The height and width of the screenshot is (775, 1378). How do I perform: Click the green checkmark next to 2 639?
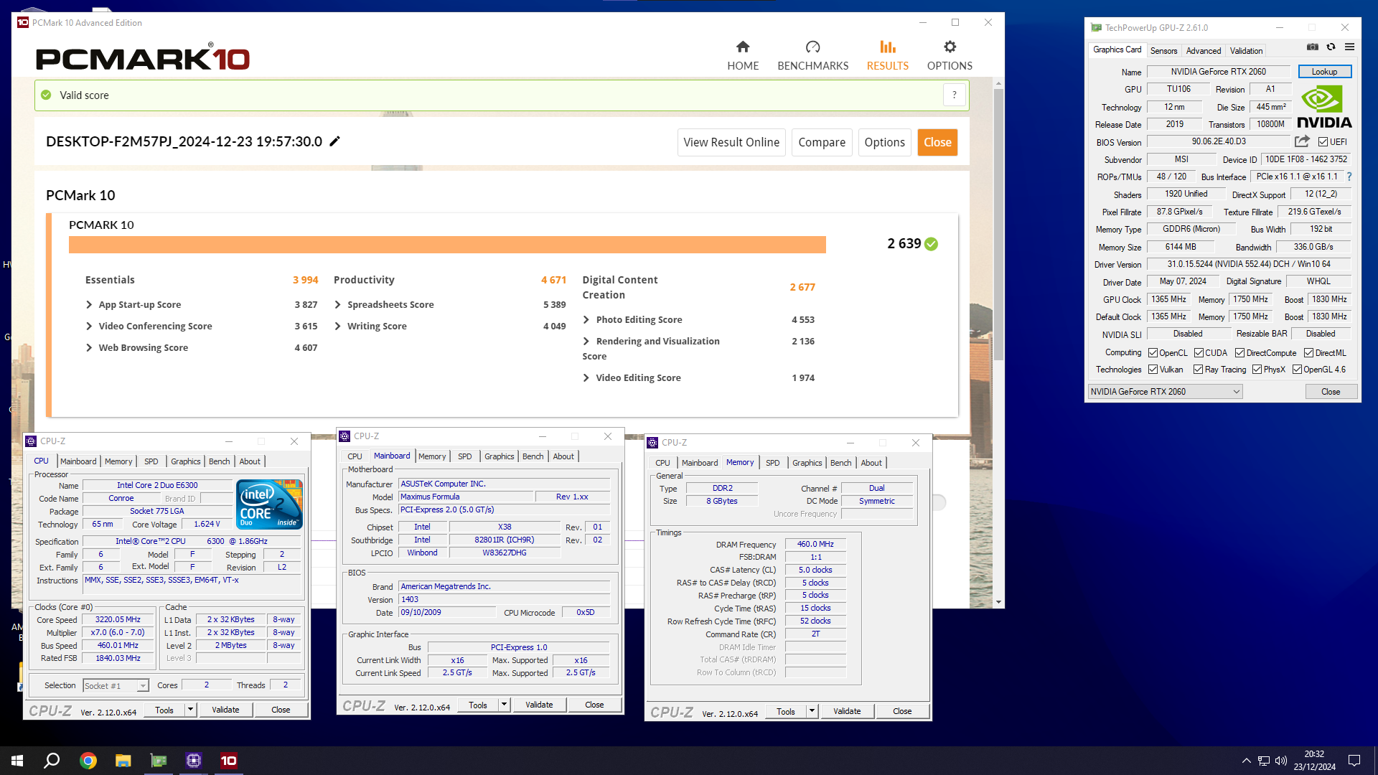[931, 244]
